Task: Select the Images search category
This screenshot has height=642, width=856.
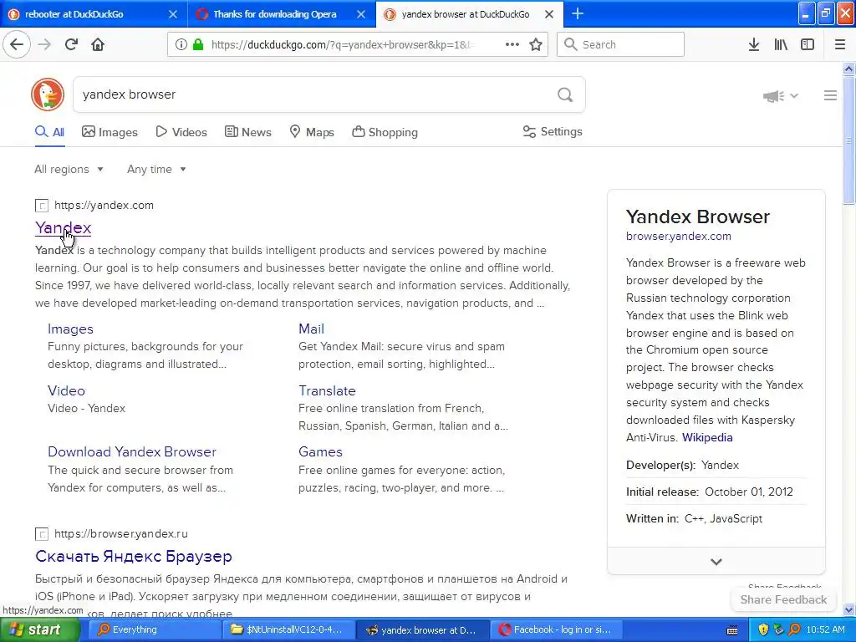Action: tap(110, 132)
